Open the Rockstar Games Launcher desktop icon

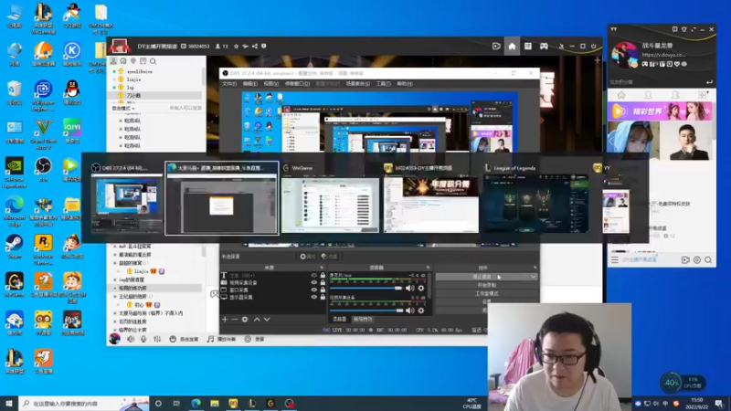pyautogui.click(x=43, y=249)
